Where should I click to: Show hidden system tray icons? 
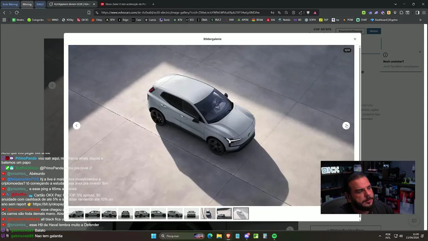coord(380,236)
